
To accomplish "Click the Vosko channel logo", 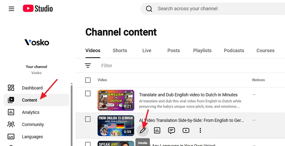I will pyautogui.click(x=37, y=42).
